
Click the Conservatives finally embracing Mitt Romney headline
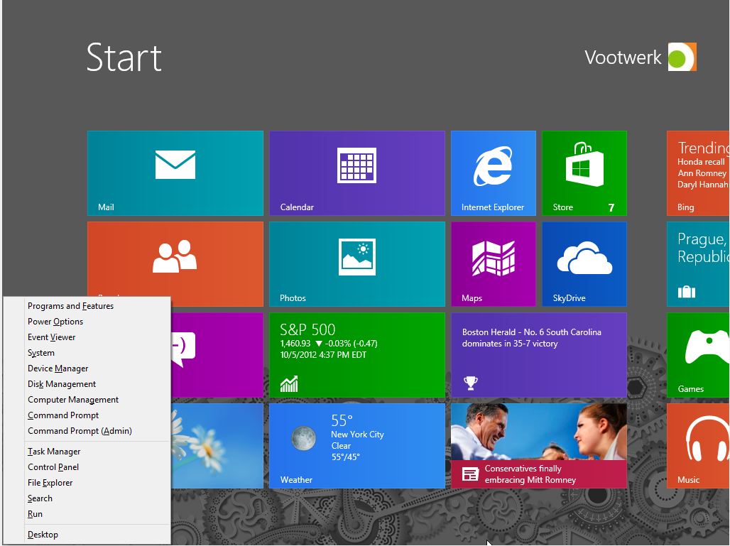tap(530, 474)
